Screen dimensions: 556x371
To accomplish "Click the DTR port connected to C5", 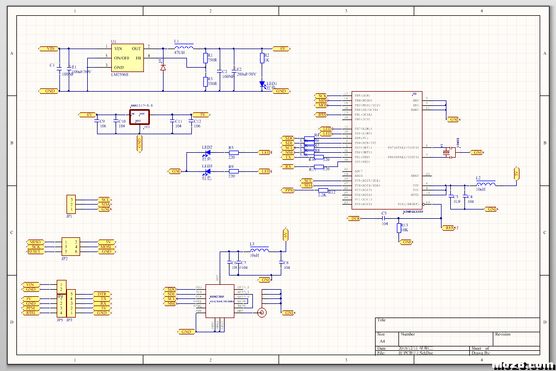I will 355,218.
